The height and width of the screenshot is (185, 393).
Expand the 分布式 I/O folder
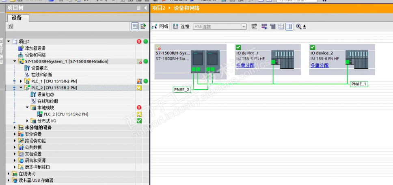[28, 121]
